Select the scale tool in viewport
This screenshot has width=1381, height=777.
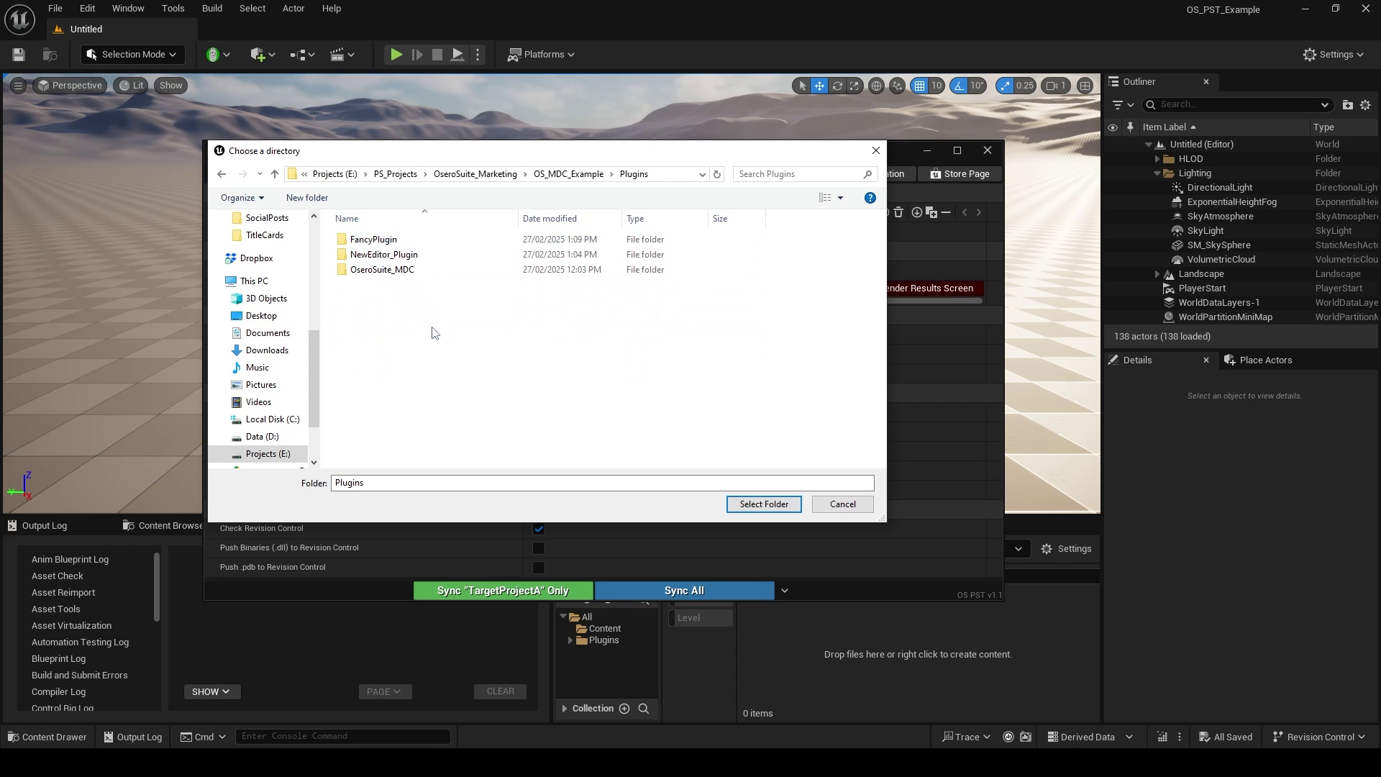(x=854, y=86)
